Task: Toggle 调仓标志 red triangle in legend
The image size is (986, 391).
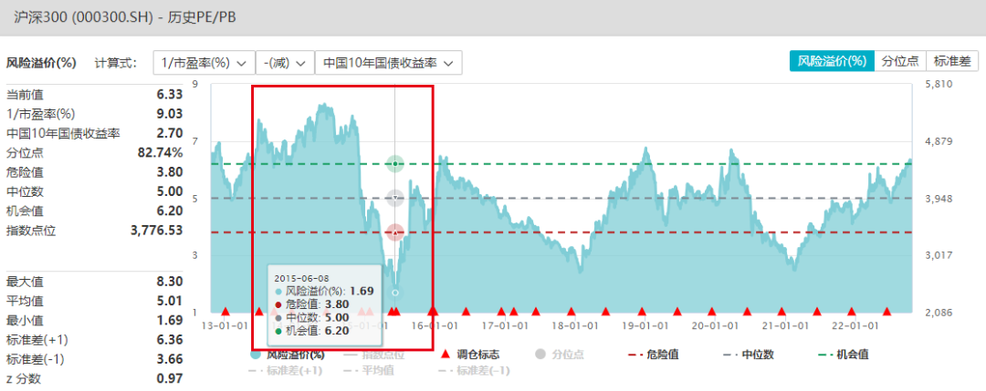Action: tap(468, 355)
